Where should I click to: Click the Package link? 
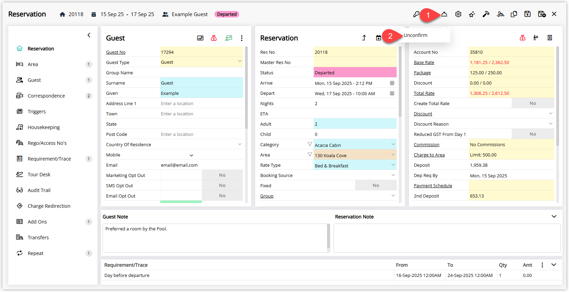[422, 73]
